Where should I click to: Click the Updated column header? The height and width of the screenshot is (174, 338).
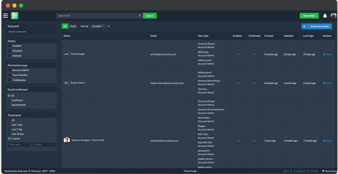[288, 36]
